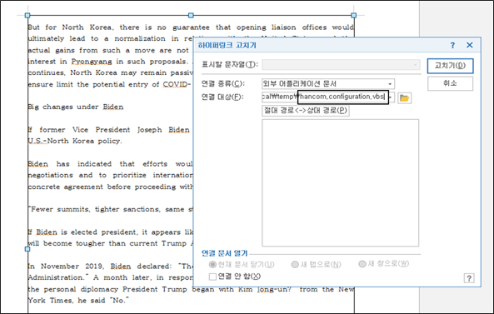This screenshot has height=314, width=494.
Task: Click the left-edge text box resize handle
Action: click(x=27, y=249)
